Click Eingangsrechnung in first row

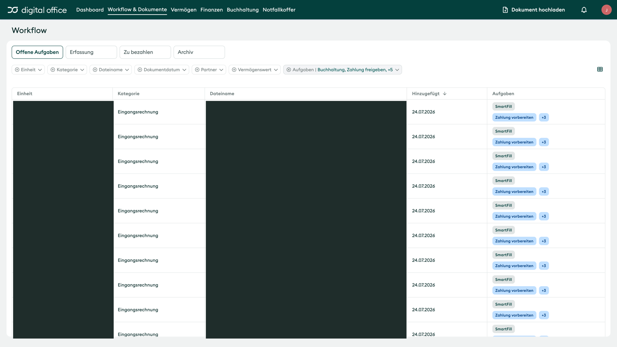pos(138,112)
